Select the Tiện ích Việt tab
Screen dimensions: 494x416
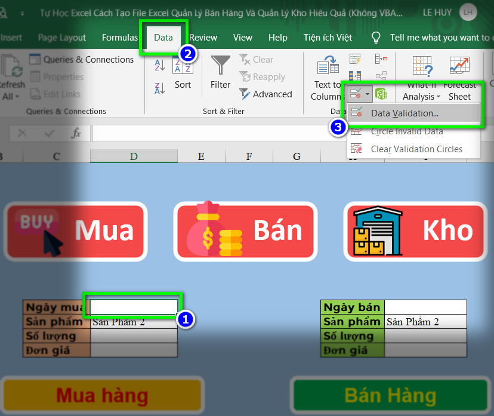point(328,38)
